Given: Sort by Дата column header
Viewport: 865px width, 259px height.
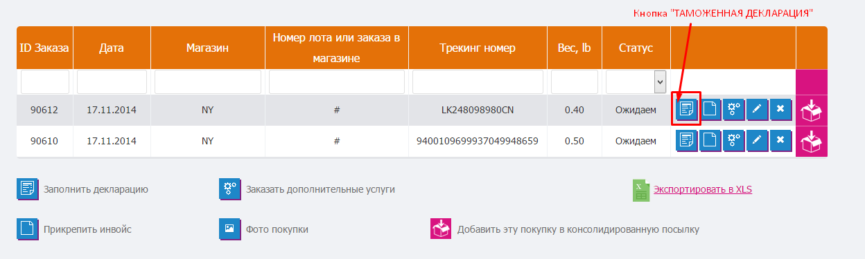Looking at the screenshot, I should coord(112,48).
